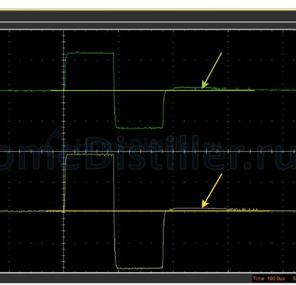
Task: Click the Time 100.0us readout
Action: (269, 278)
